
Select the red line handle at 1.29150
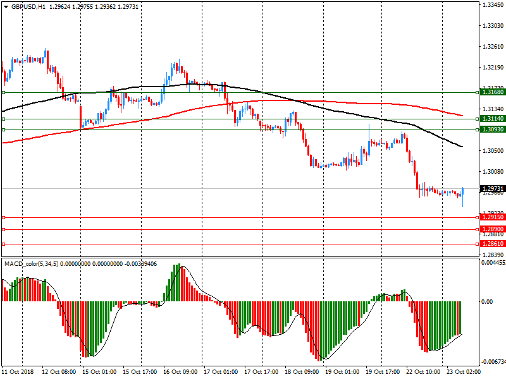point(3,217)
